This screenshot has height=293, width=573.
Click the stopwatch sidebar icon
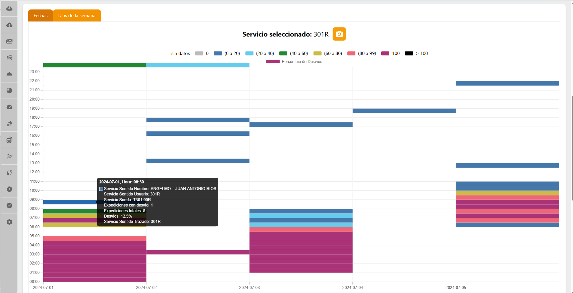9,189
